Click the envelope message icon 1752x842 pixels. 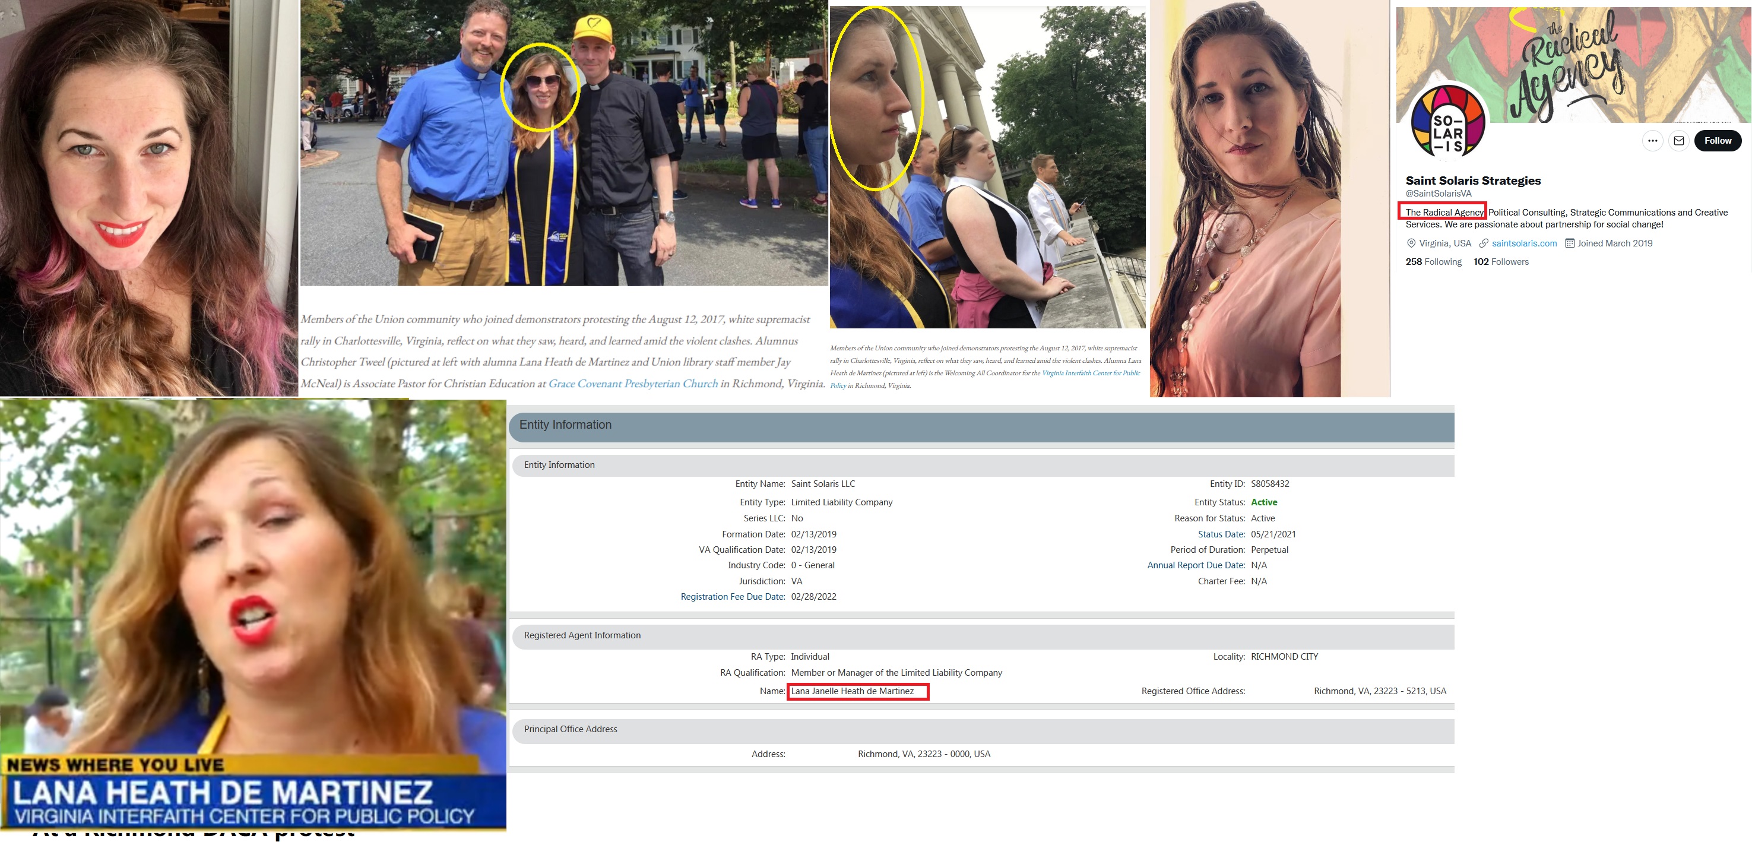[1678, 141]
